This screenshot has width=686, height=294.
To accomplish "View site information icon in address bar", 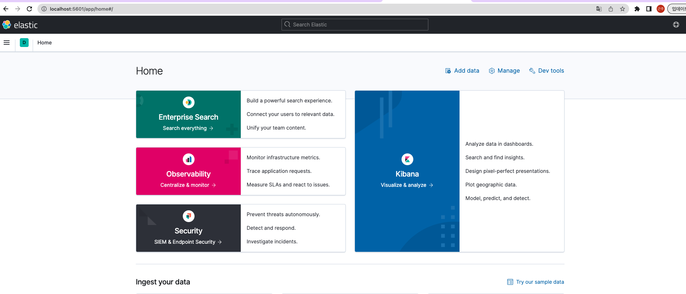I will tap(44, 9).
